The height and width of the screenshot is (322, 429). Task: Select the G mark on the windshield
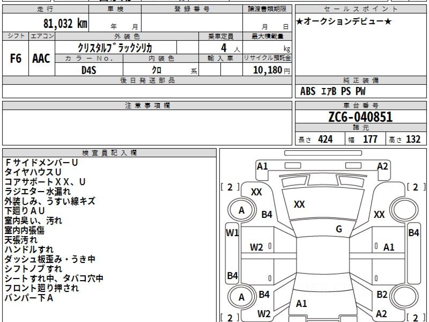[339, 229]
